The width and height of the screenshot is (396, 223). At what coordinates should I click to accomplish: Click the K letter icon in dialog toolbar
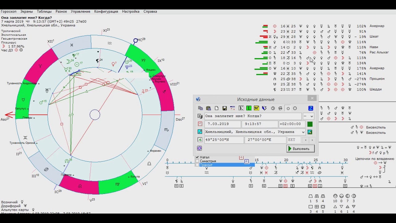coord(241,108)
